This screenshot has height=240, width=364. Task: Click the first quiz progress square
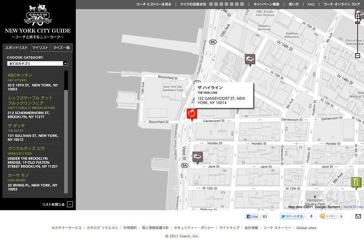(211, 4)
